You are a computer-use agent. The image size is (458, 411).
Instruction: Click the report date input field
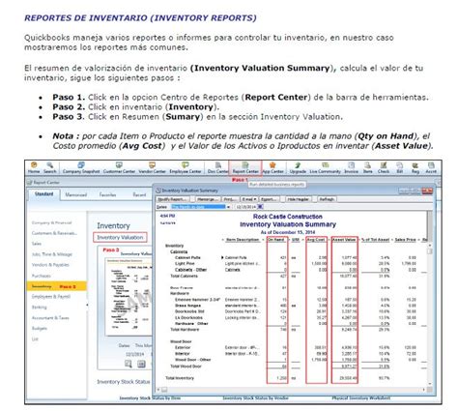[246, 207]
